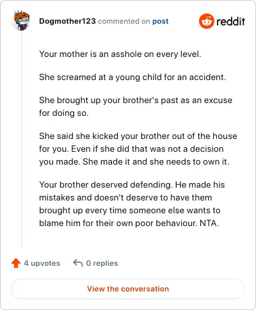This screenshot has width=256, height=310.
Task: Click the "She said she kicked your brother" line
Action: pyautogui.click(x=138, y=136)
